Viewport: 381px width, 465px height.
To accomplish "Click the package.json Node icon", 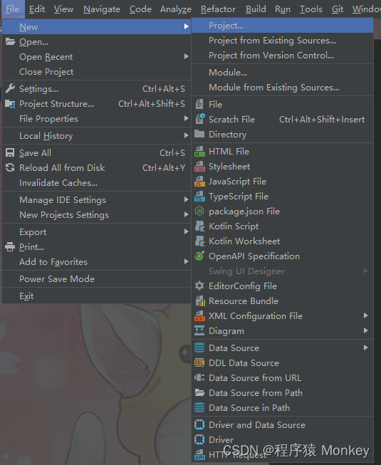I will [199, 211].
